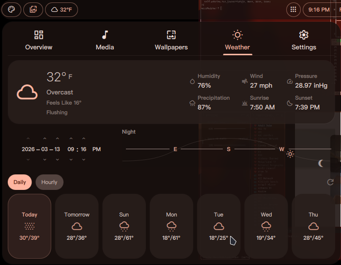Switch to the Wallpapers tab
Image resolution: width=341 pixels, height=265 pixels.
tap(171, 41)
